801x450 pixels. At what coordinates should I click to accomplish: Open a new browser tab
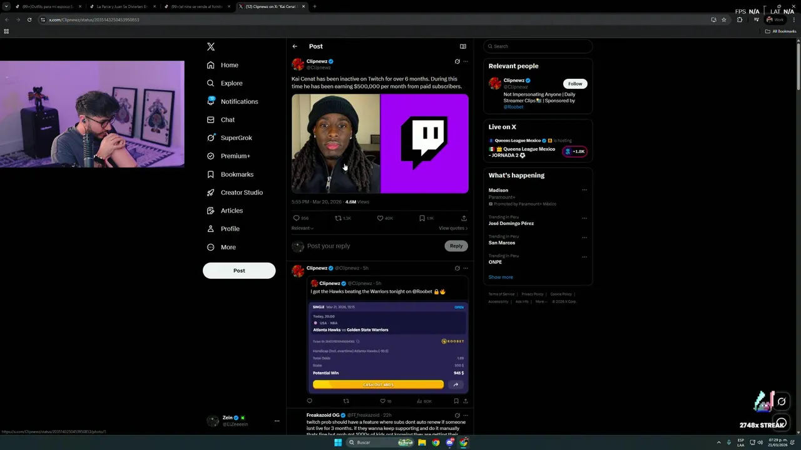click(314, 6)
